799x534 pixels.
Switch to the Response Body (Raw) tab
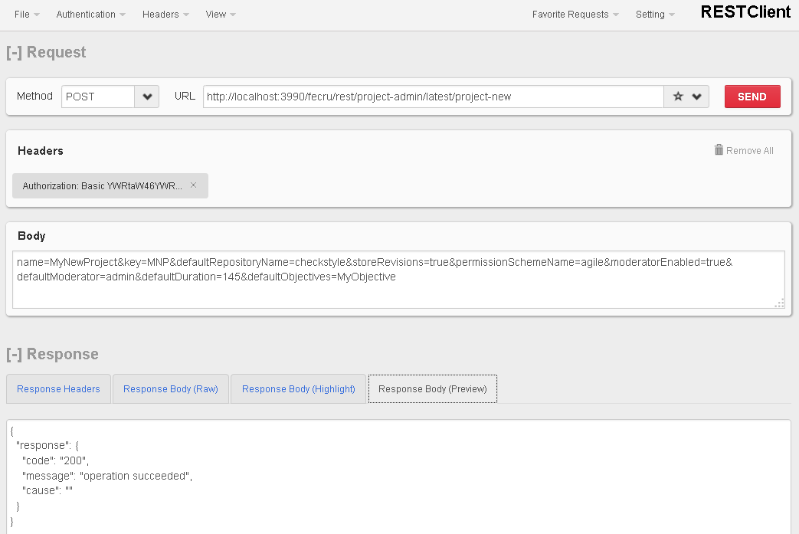170,388
